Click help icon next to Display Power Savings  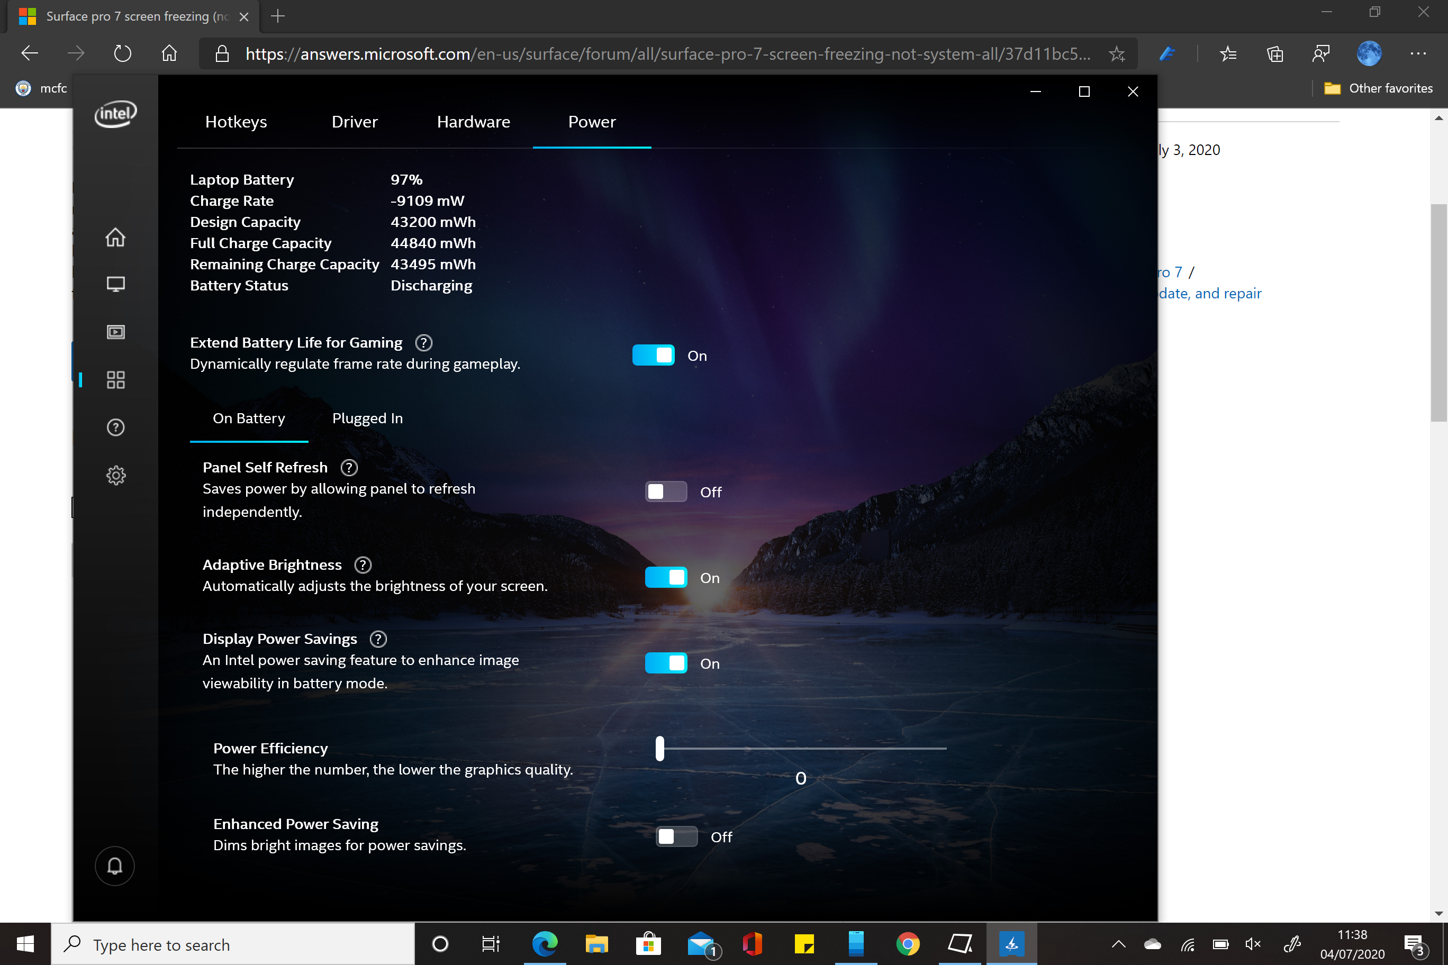point(378,639)
